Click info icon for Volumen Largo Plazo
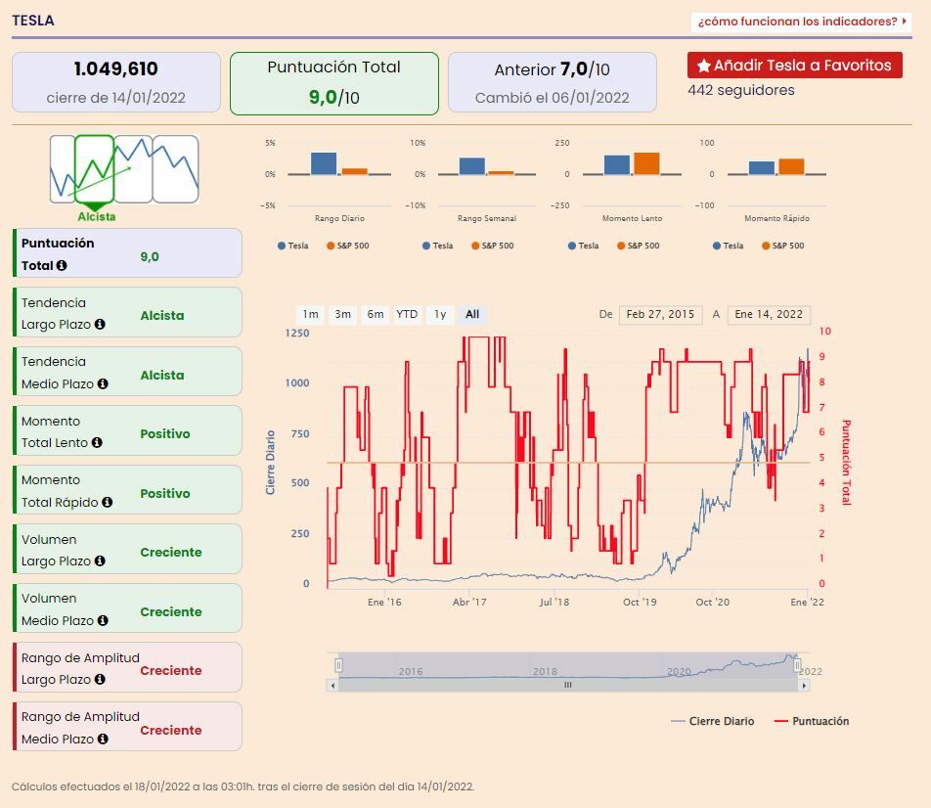 tap(100, 561)
